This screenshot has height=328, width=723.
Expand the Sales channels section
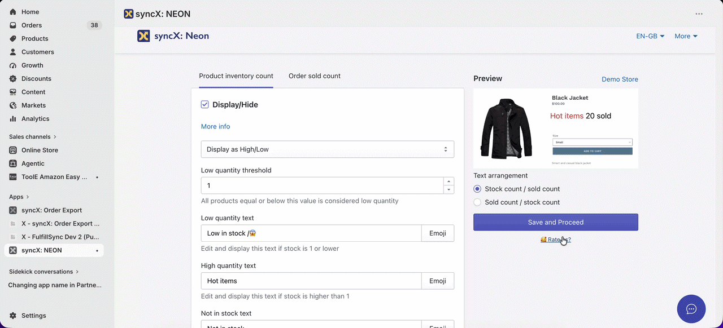click(33, 137)
